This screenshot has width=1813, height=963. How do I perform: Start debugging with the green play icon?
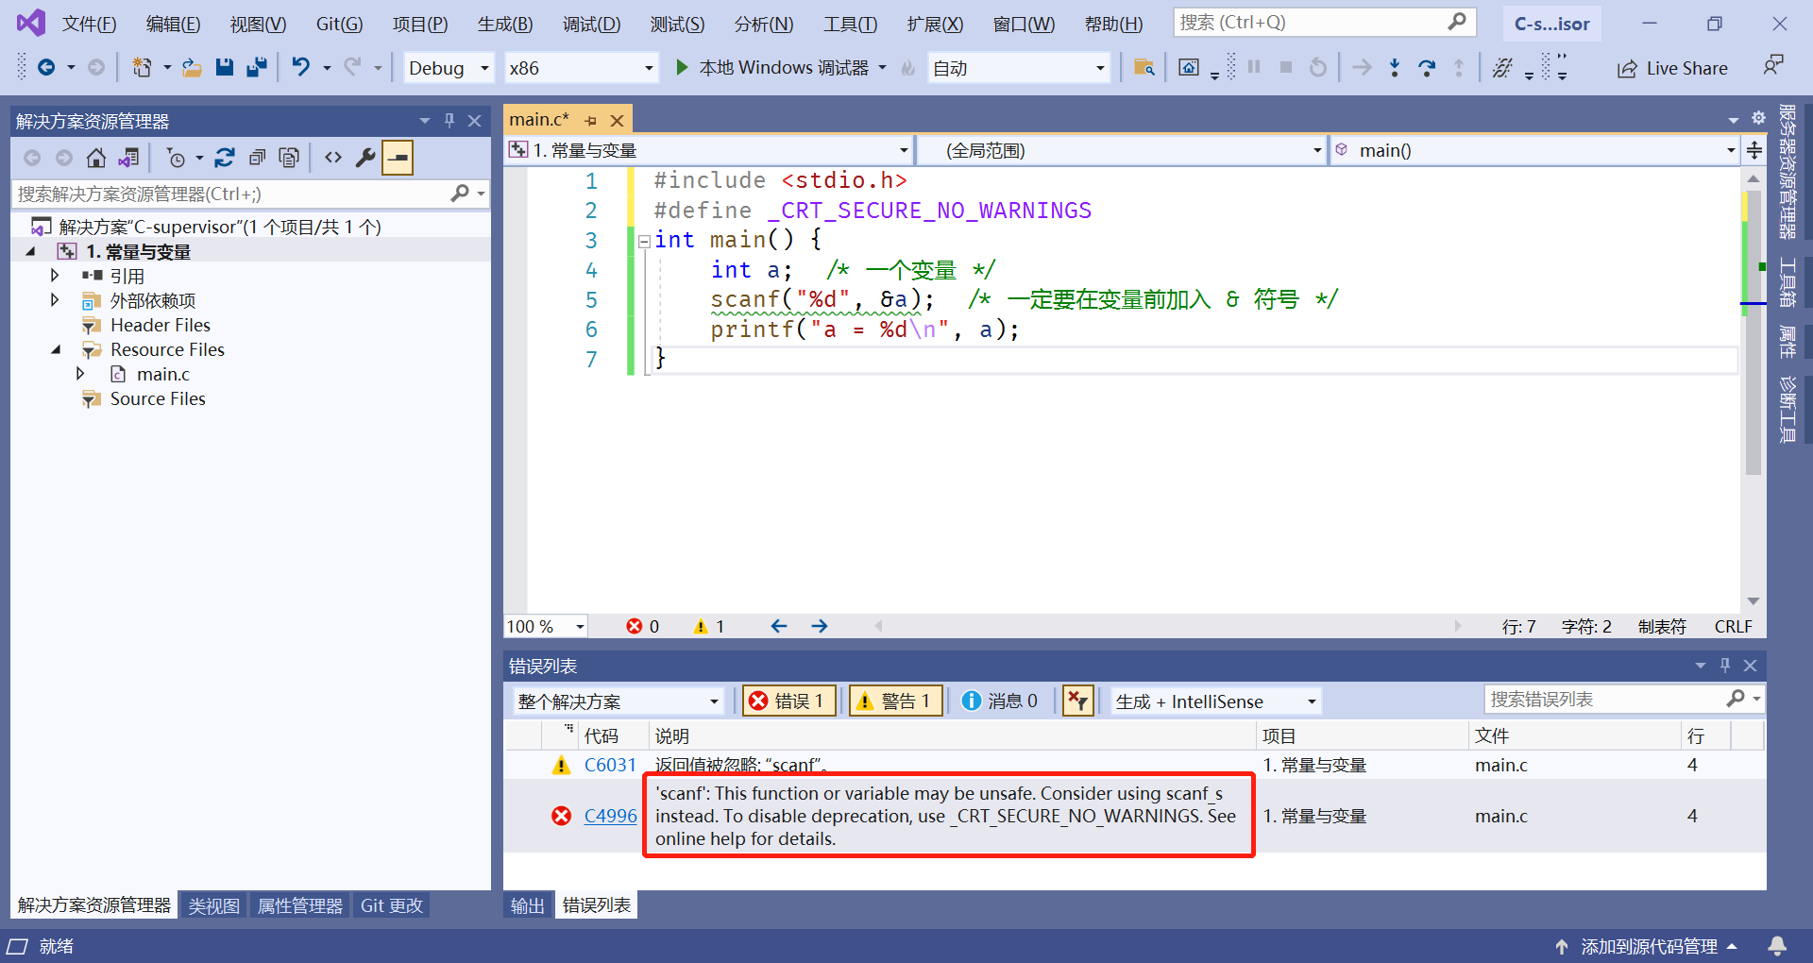(x=682, y=67)
